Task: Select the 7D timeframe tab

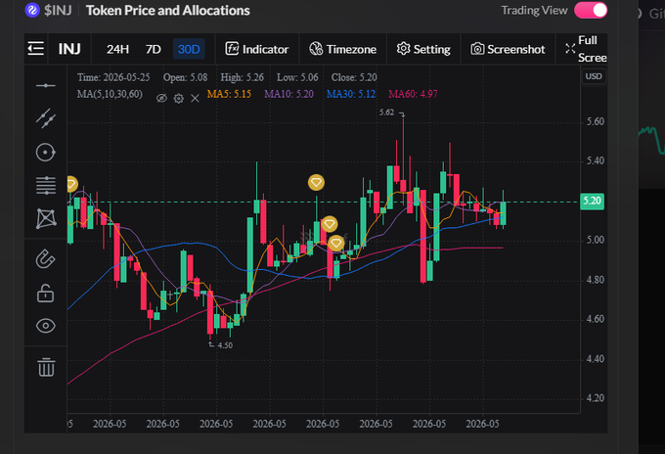Action: (154, 49)
